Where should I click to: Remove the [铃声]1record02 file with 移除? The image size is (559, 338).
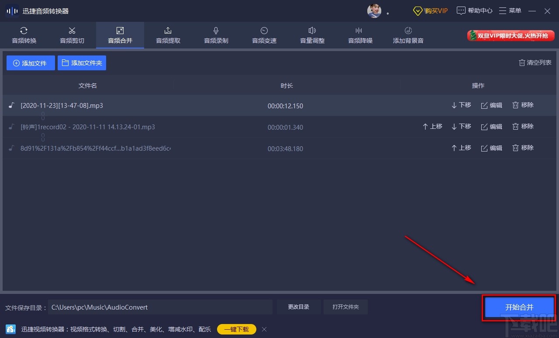tap(523, 126)
